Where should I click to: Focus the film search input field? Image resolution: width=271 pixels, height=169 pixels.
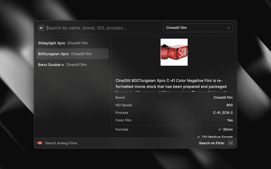tap(102, 28)
